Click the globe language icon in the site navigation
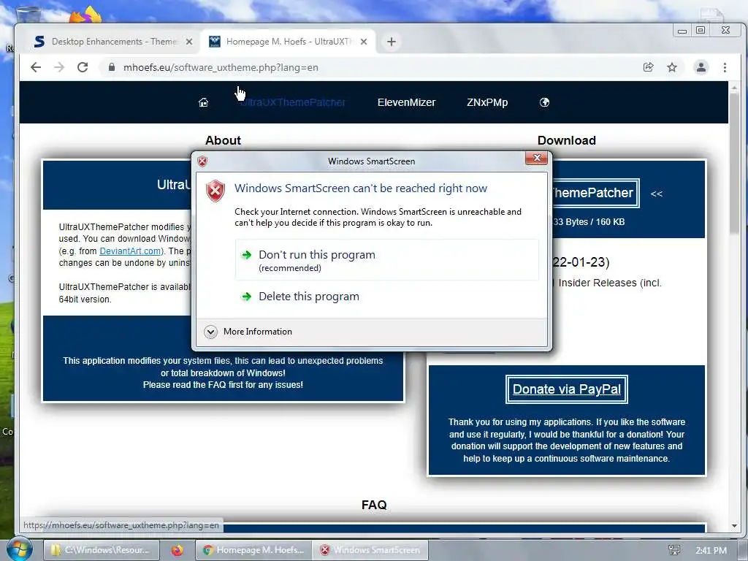The width and height of the screenshot is (748, 561). pos(544,102)
